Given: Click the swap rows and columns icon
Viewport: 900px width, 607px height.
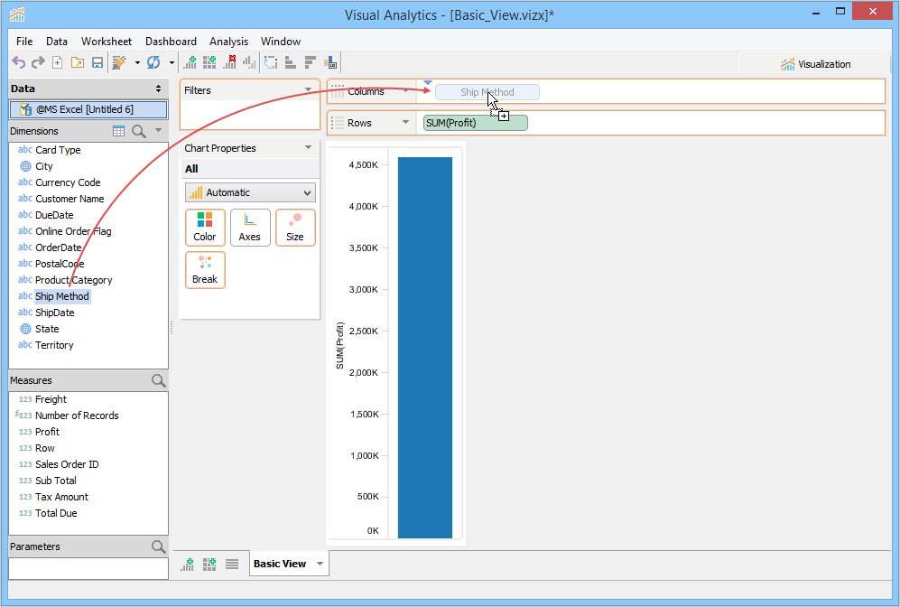Looking at the screenshot, I should click(271, 62).
